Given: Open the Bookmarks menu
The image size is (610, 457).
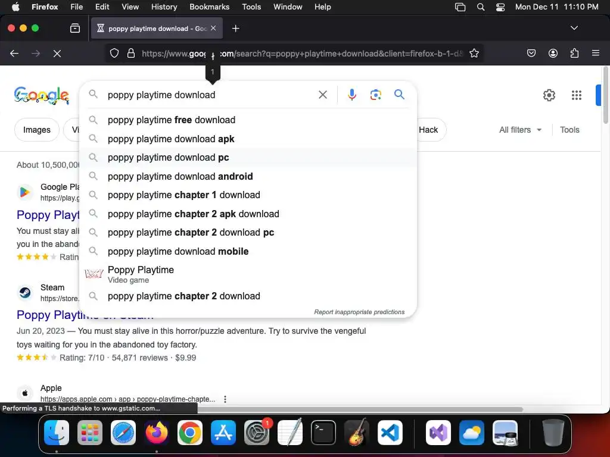Looking at the screenshot, I should (x=209, y=7).
